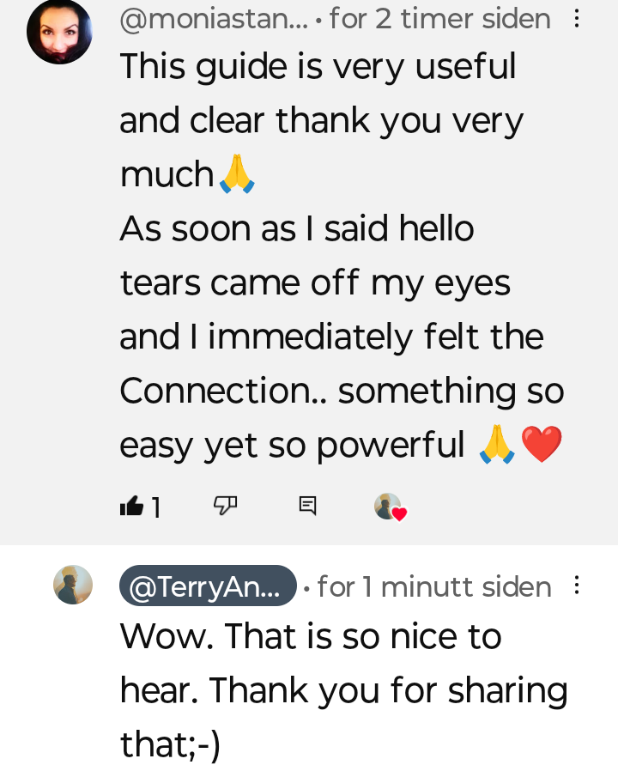The image size is (618, 777).
Task: Click the praying hands emoji after "much"
Action: 237,174
